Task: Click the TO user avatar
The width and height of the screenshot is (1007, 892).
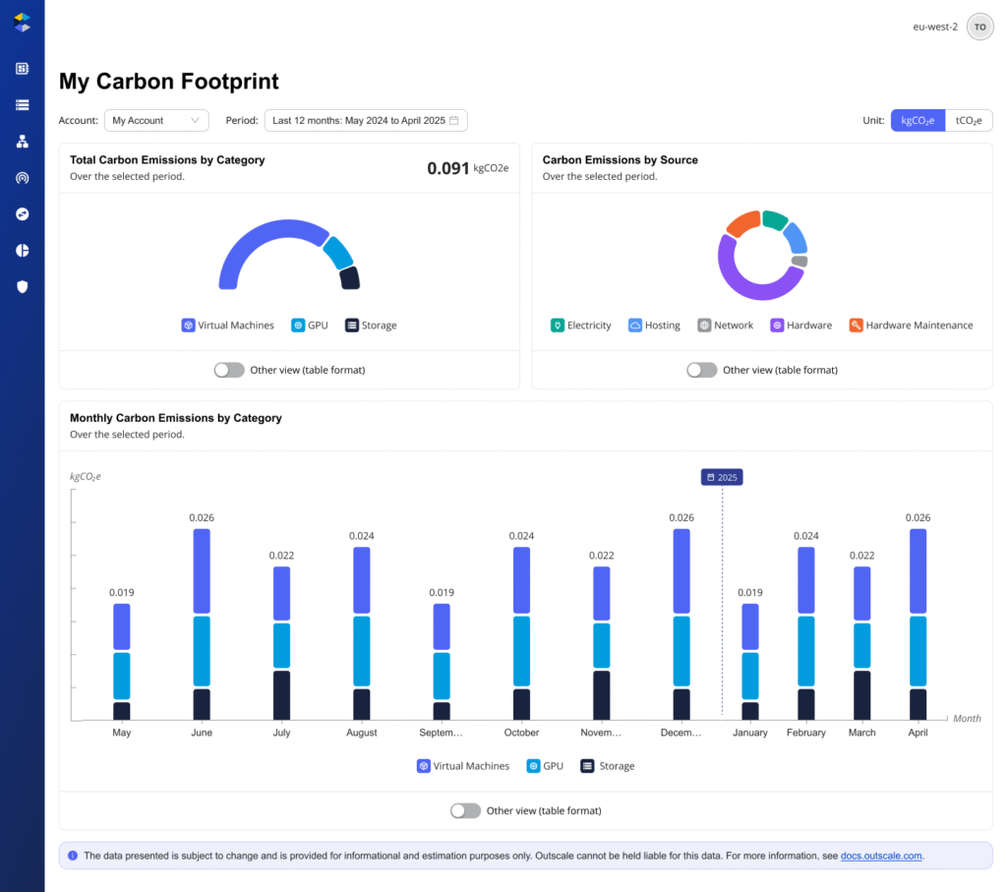Action: click(979, 28)
